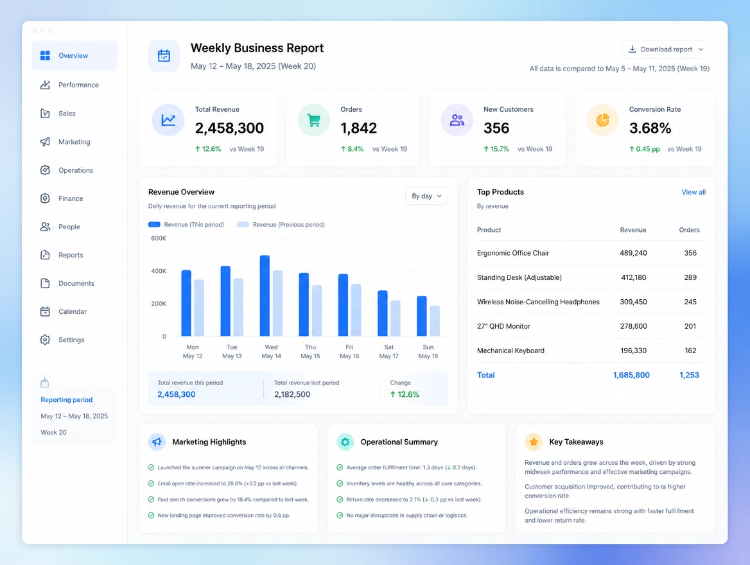Click the Marketing megaphone icon in the sidebar
This screenshot has height=565, width=750.
(x=45, y=142)
